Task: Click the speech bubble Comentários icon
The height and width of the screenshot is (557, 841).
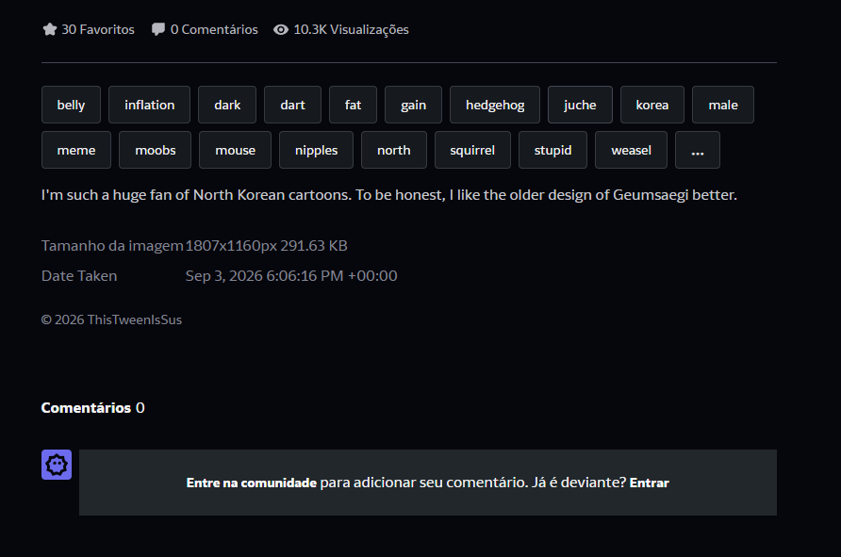Action: (x=158, y=29)
